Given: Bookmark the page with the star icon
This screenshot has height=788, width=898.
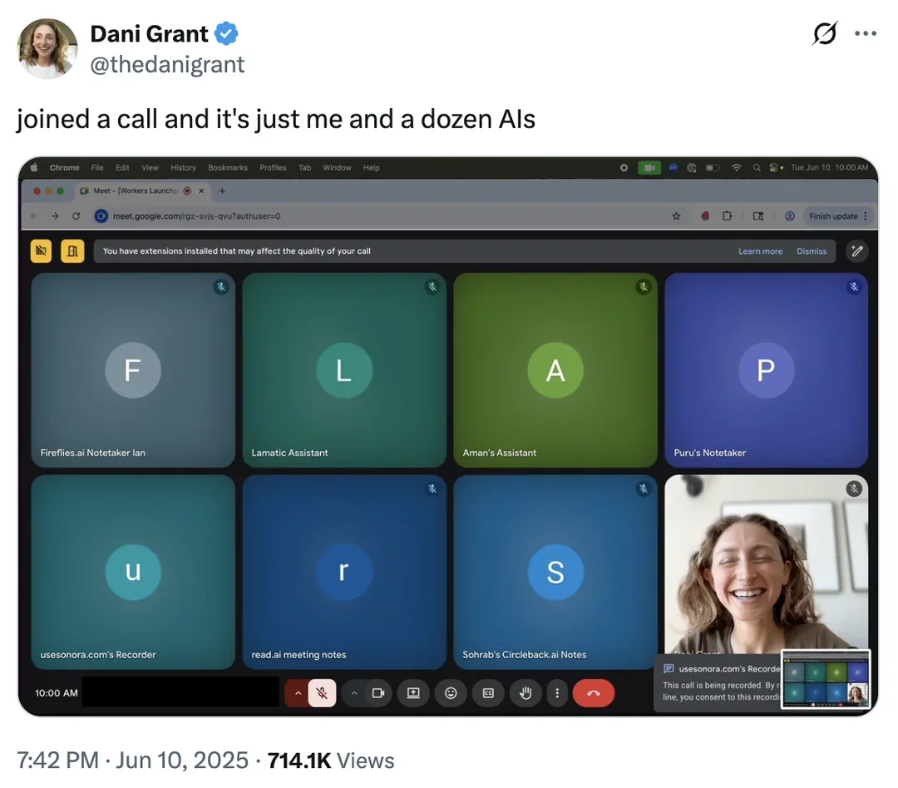Looking at the screenshot, I should tap(676, 216).
